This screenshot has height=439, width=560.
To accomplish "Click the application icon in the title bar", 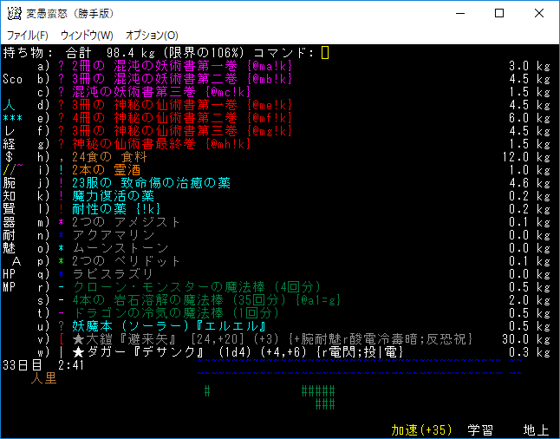I will [x=13, y=14].
